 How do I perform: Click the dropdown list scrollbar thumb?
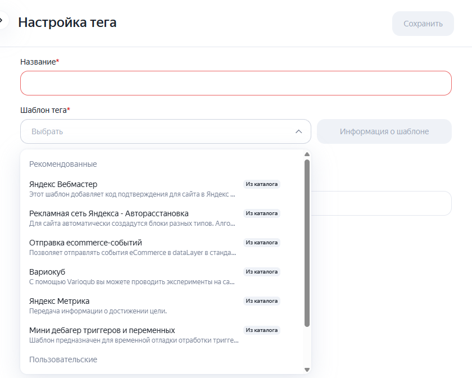[x=307, y=243]
